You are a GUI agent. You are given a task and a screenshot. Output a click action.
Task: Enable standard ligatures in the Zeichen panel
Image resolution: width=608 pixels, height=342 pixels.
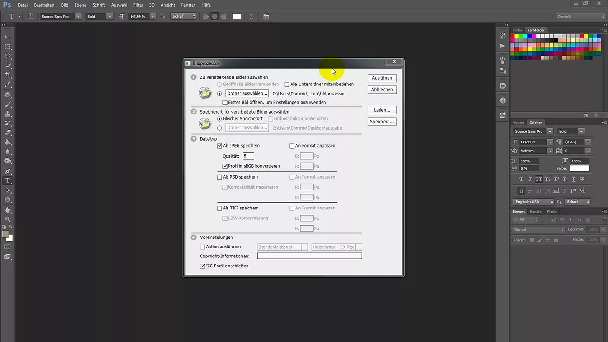(x=521, y=190)
